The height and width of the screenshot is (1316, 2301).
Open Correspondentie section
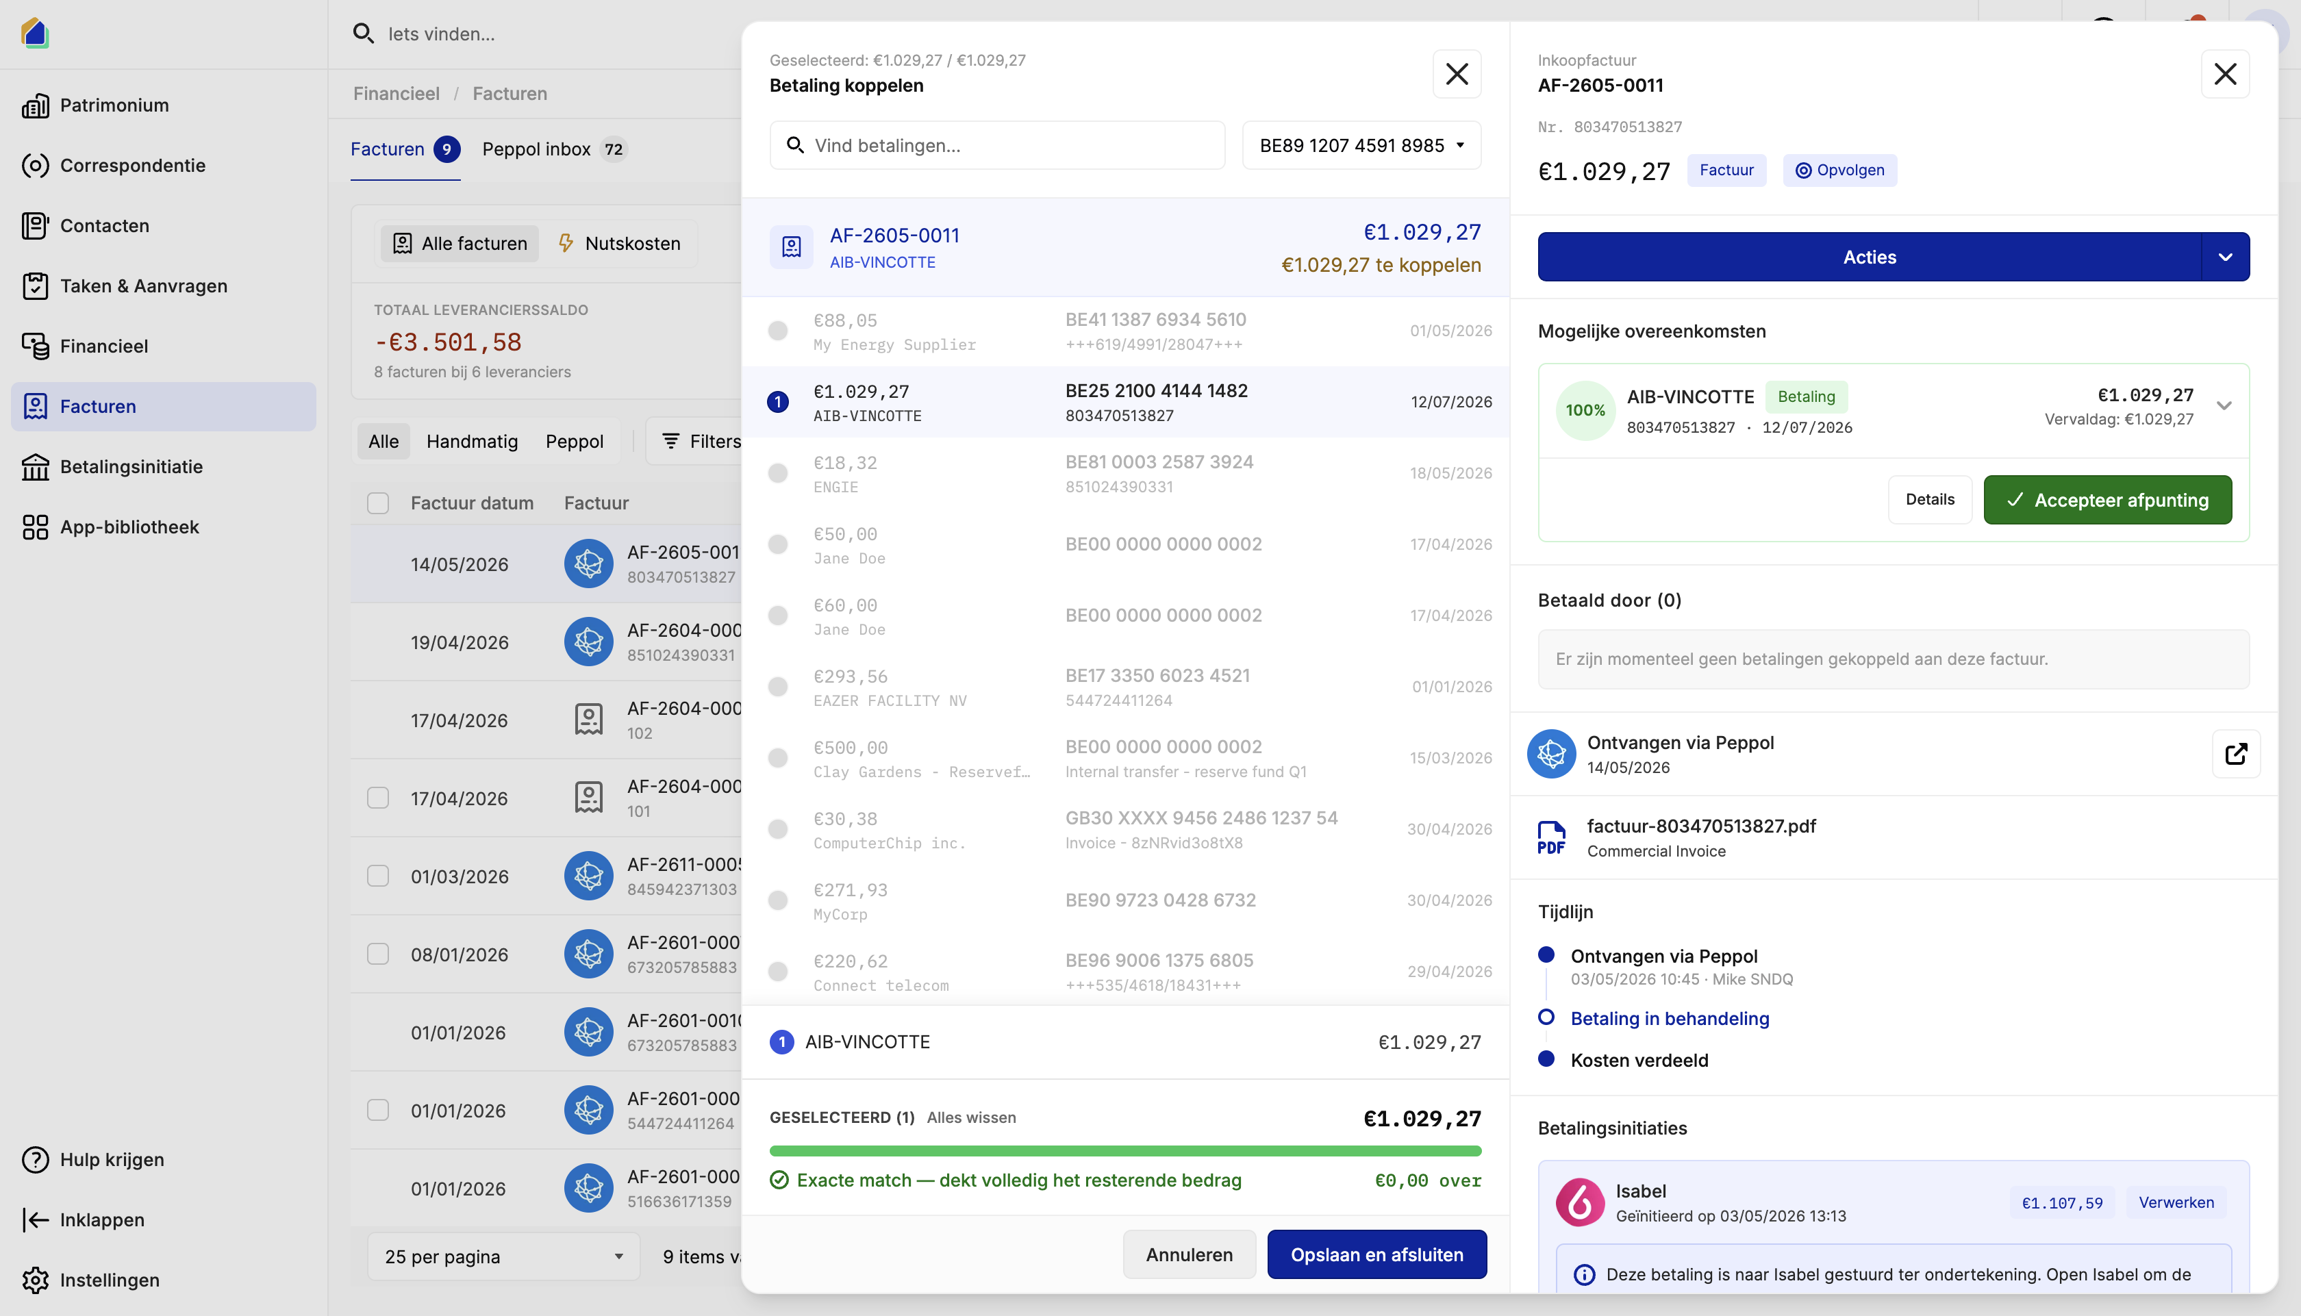(x=164, y=166)
